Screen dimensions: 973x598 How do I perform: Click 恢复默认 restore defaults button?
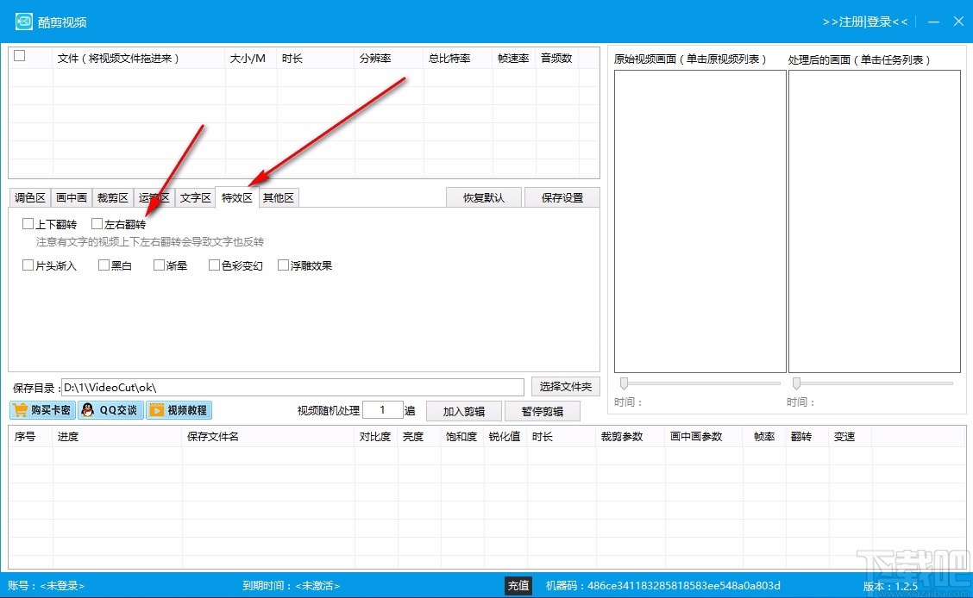483,197
